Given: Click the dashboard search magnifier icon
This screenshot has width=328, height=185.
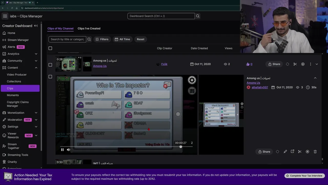Looking at the screenshot, I should coord(198,16).
